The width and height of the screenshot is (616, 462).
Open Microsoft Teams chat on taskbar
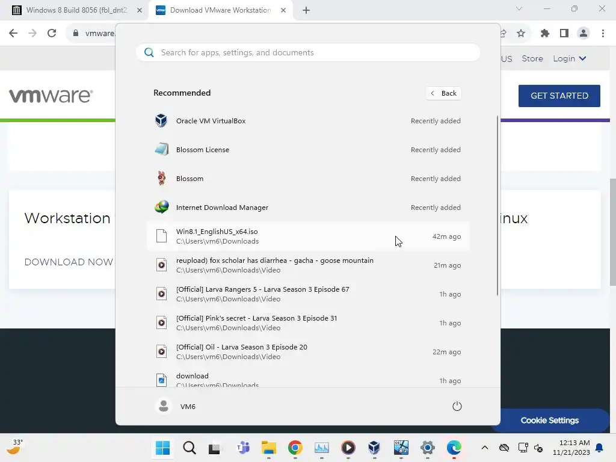(x=243, y=448)
